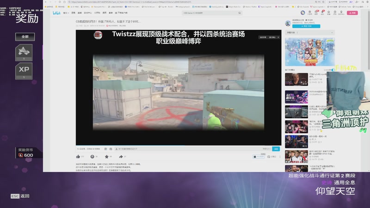Open the uploader's avatar

(x=288, y=23)
